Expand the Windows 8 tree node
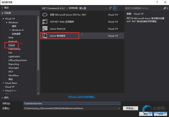The image size is (169, 117). (10, 30)
